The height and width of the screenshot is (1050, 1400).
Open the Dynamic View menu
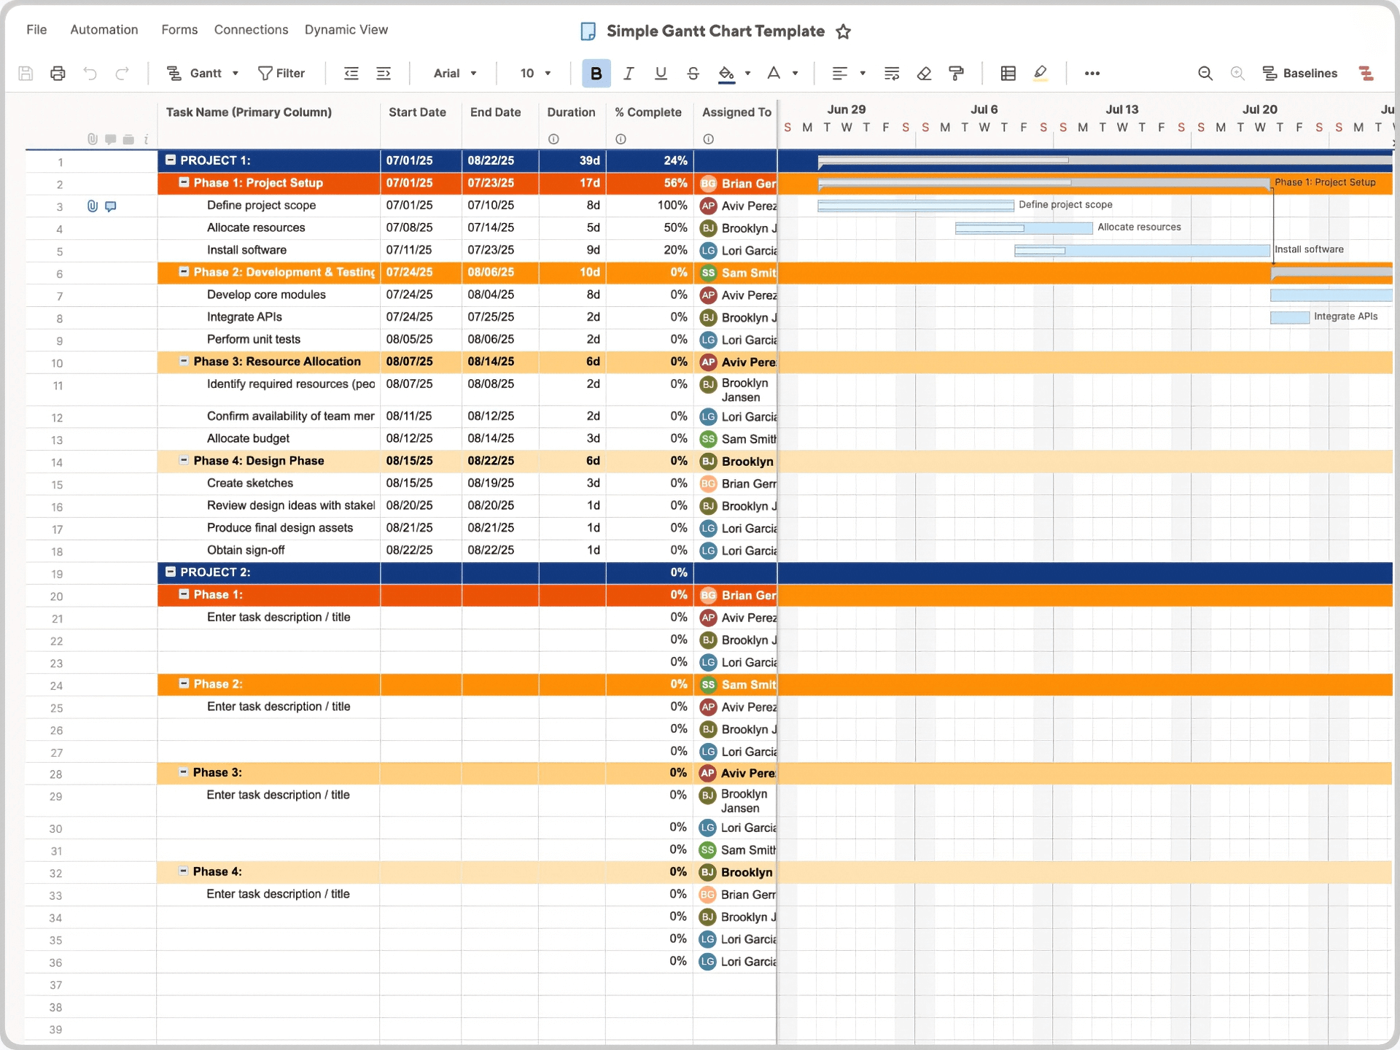click(346, 30)
